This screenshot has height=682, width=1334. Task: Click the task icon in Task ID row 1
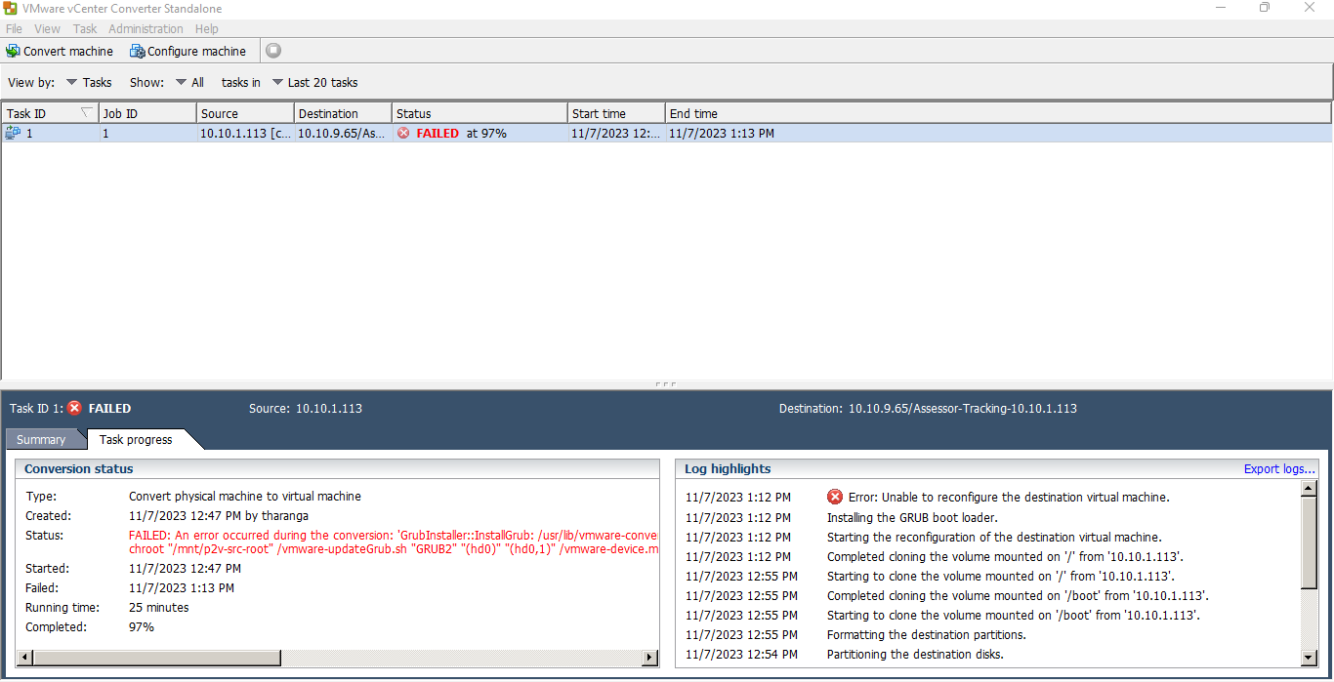(13, 133)
